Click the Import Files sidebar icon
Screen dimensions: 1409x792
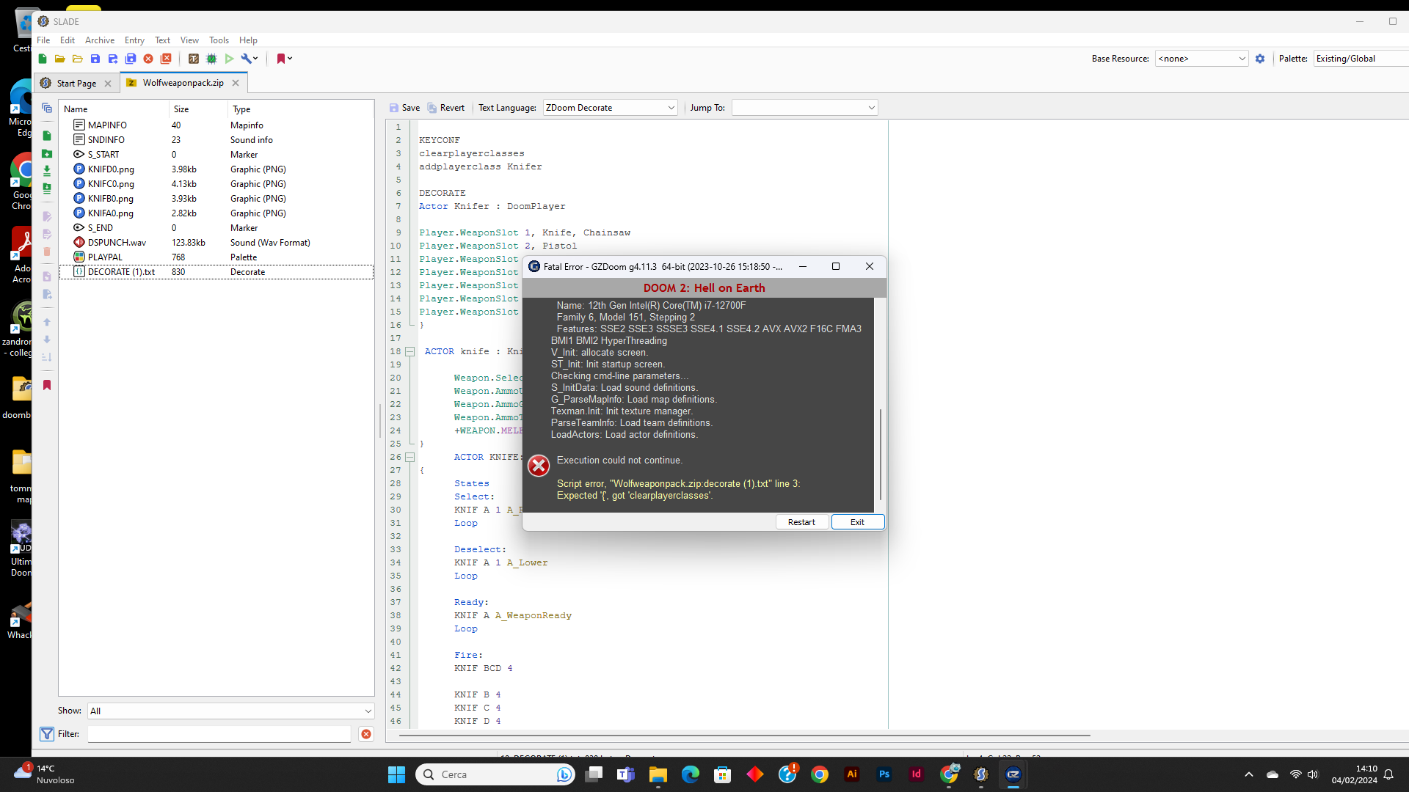pyautogui.click(x=47, y=170)
